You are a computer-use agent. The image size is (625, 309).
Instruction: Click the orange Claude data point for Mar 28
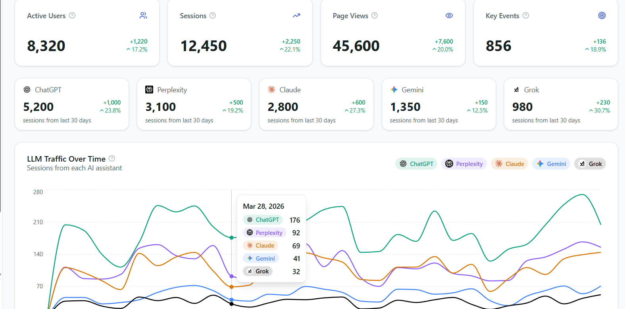pyautogui.click(x=232, y=287)
